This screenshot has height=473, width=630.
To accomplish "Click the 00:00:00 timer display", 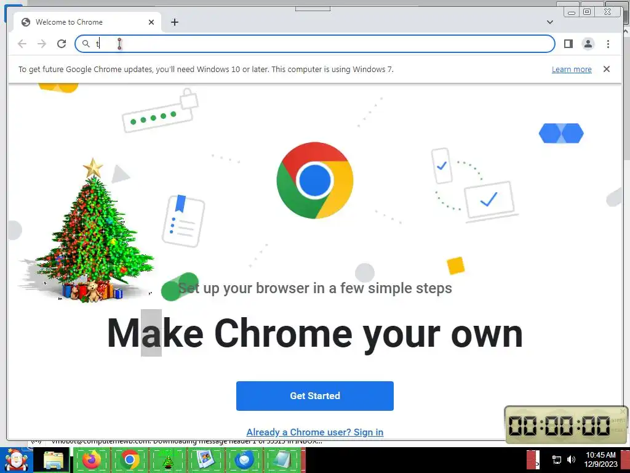I will point(559,425).
